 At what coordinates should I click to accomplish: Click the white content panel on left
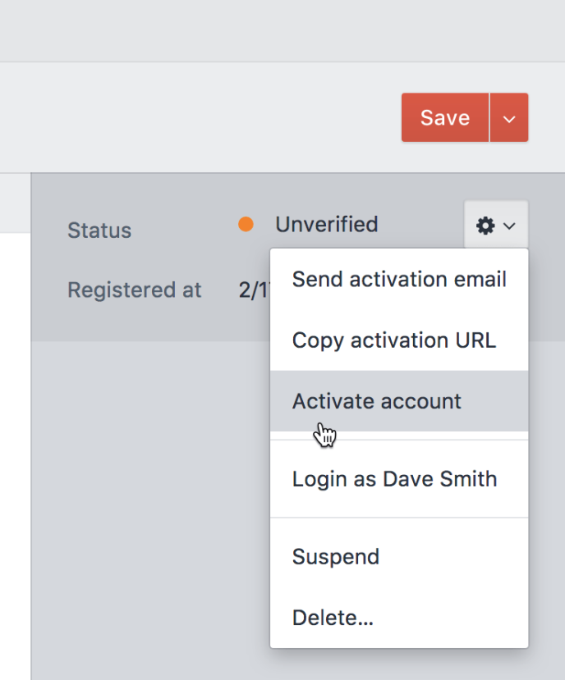point(15,451)
